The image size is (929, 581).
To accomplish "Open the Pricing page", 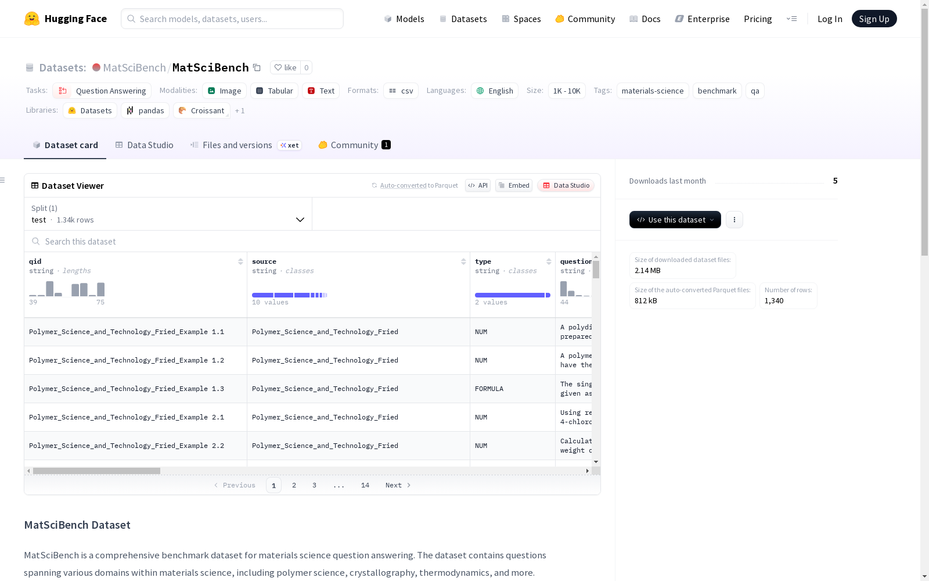I will [x=758, y=19].
